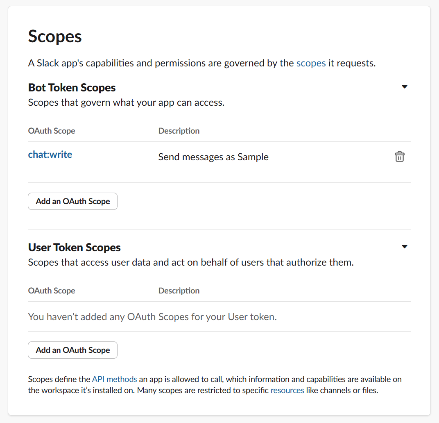Add an OAuth Scope under User Token Scopes
This screenshot has width=439, height=423.
[73, 350]
